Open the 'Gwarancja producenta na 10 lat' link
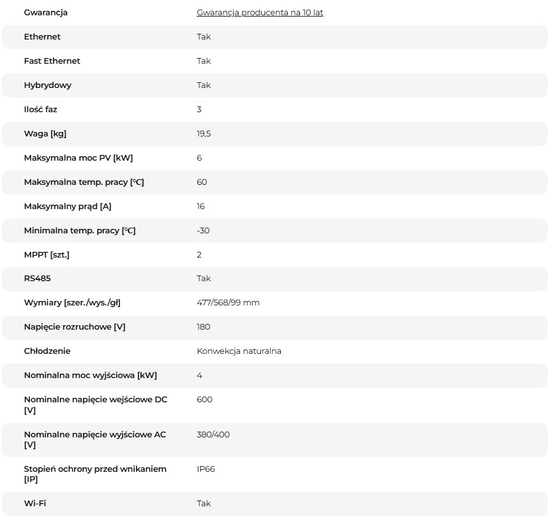This screenshot has width=554, height=526. click(x=260, y=13)
